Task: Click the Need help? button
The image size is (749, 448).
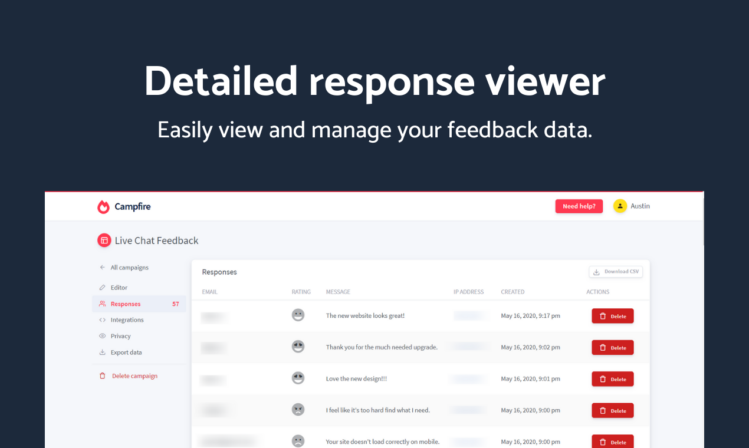Action: coord(579,206)
